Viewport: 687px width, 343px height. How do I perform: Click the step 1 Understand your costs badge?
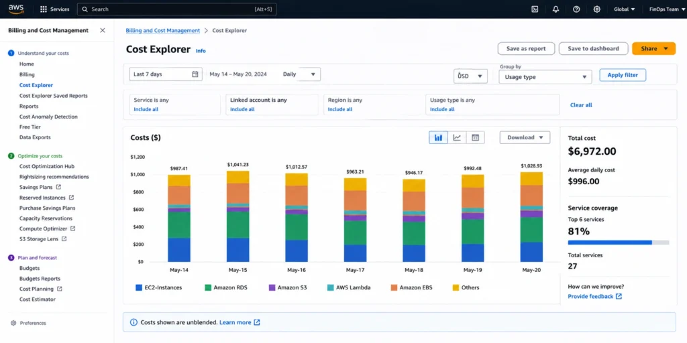coord(11,54)
